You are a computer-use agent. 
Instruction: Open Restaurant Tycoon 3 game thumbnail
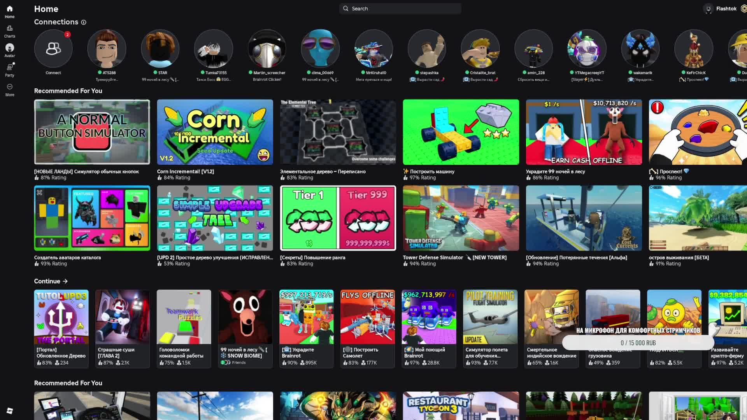[x=461, y=405]
